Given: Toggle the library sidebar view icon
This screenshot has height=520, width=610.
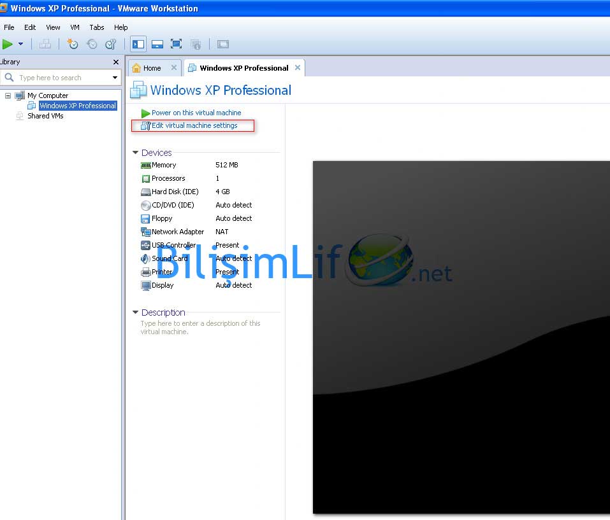Looking at the screenshot, I should 138,44.
